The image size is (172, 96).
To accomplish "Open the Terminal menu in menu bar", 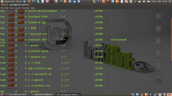I will tap(26, 8).
